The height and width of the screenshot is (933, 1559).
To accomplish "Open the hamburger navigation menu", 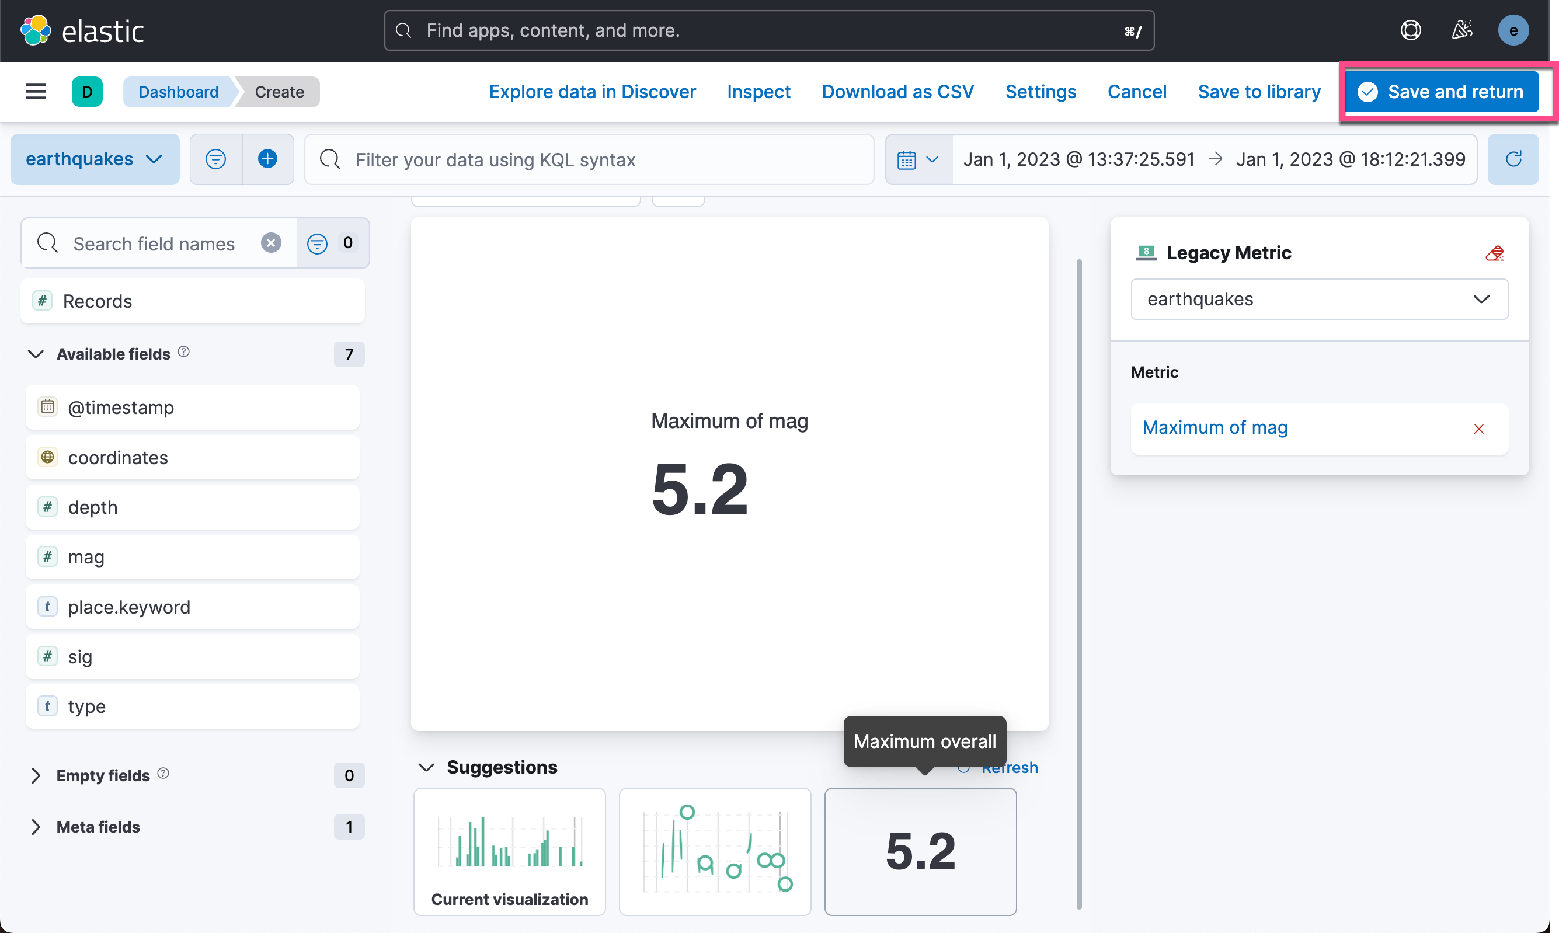I will pos(36,92).
